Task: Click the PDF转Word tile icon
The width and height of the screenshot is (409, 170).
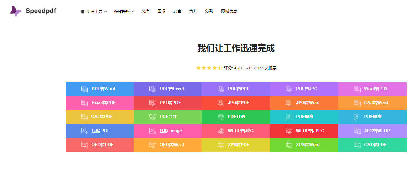Action: (x=85, y=89)
